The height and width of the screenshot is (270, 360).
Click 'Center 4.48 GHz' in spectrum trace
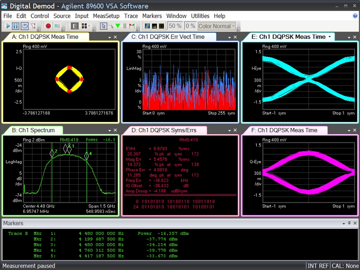tap(39, 206)
